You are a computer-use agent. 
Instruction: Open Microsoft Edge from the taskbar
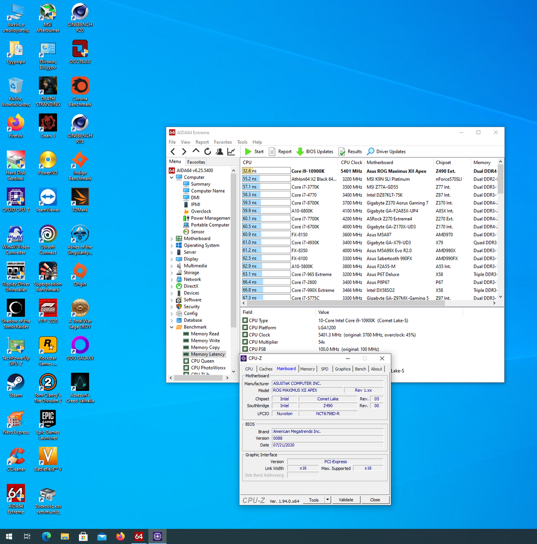click(x=46, y=537)
